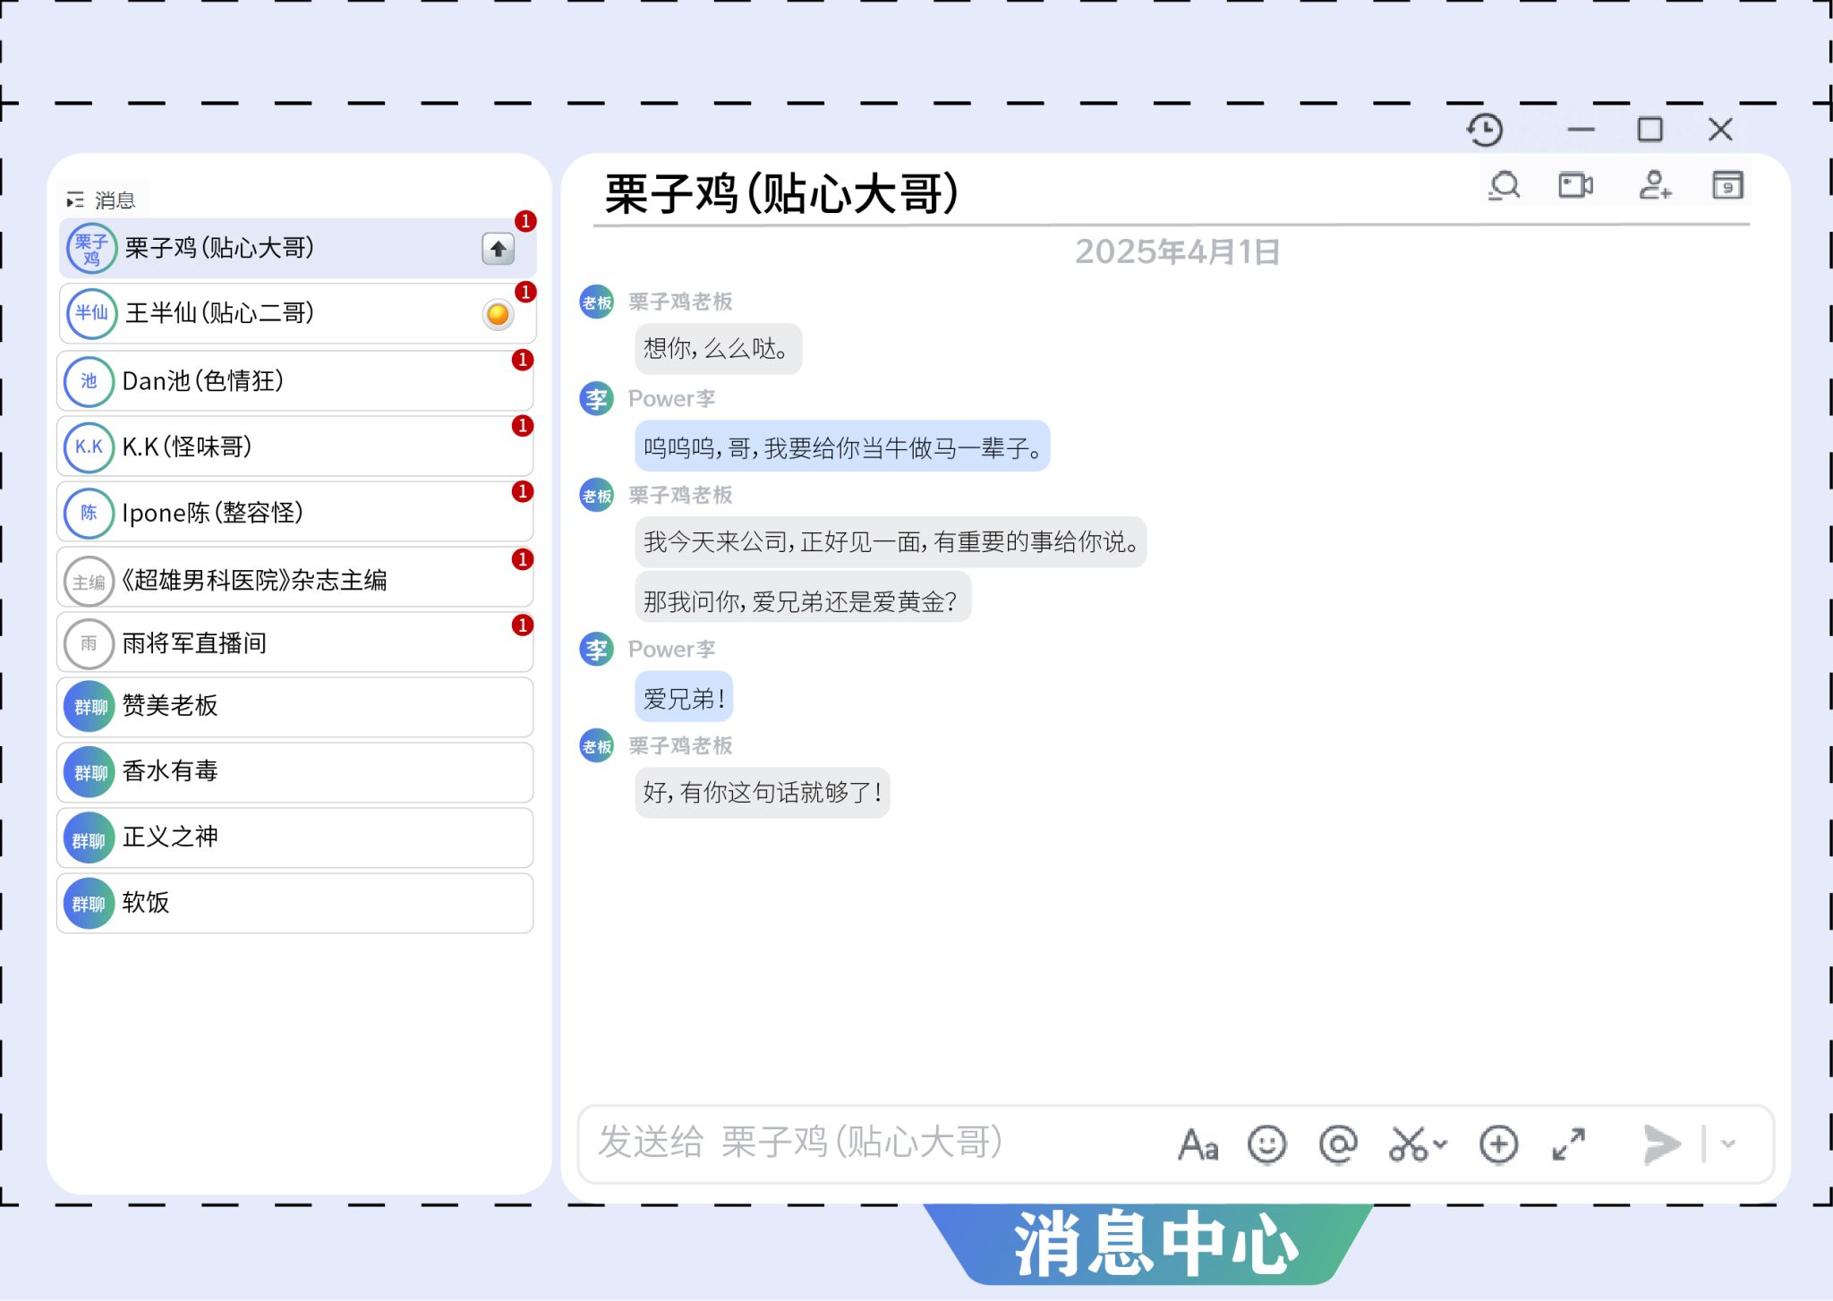Start a video call
The width and height of the screenshot is (1833, 1301).
point(1575,186)
